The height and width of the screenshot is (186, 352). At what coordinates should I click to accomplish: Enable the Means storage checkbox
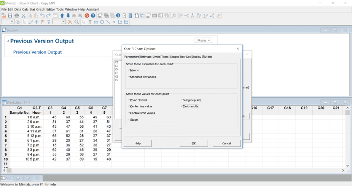pos(129,70)
